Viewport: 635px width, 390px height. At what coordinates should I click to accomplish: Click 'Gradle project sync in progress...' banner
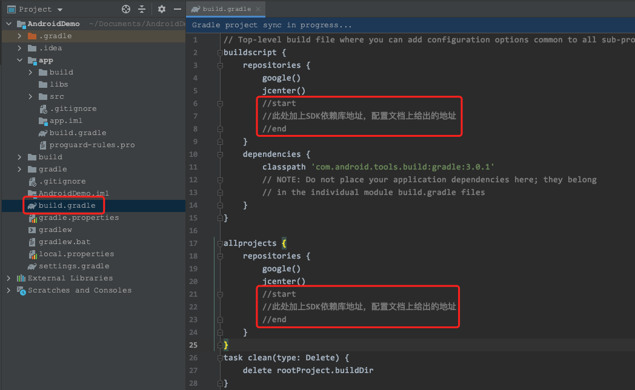point(271,25)
